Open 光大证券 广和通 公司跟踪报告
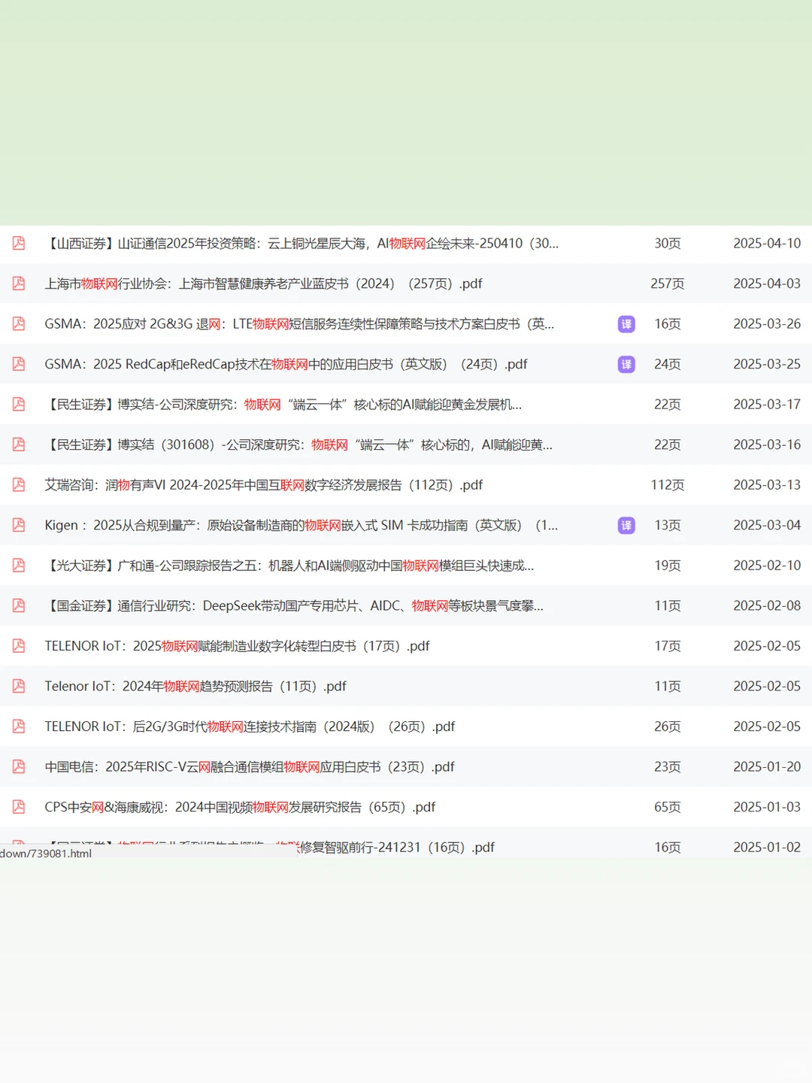Image resolution: width=812 pixels, height=1083 pixels. [x=289, y=565]
